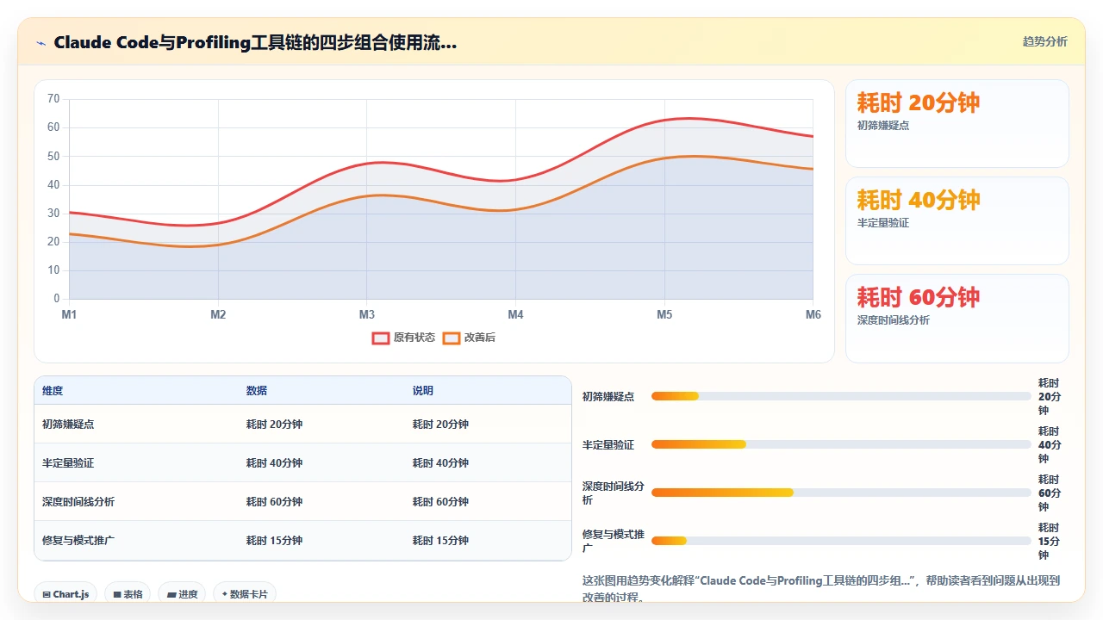This screenshot has height=620, width=1103.
Task: Select the 数据卡片 chip
Action: pos(245,594)
